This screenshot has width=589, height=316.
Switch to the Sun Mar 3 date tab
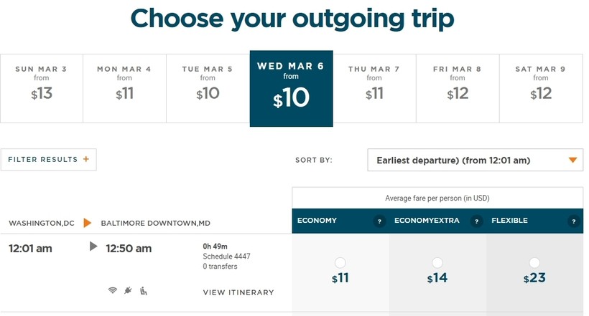pyautogui.click(x=41, y=86)
